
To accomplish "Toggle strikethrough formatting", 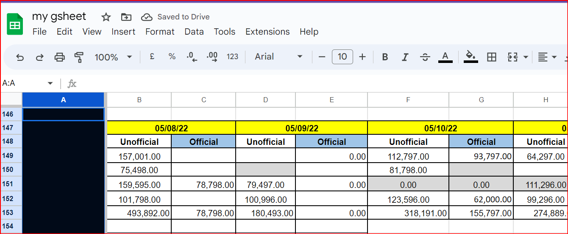I will point(425,57).
